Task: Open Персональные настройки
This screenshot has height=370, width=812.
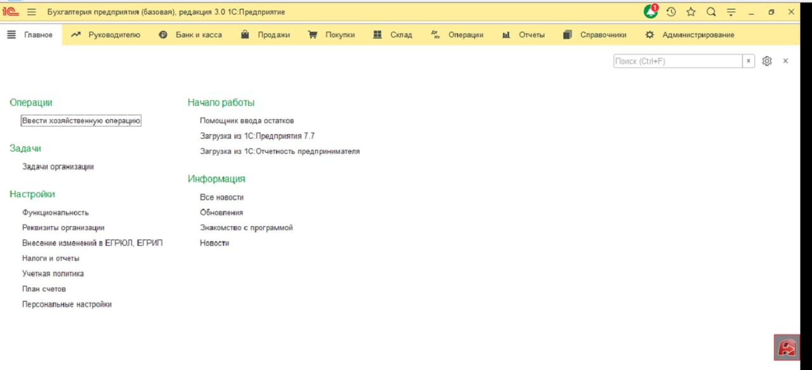Action: click(67, 304)
